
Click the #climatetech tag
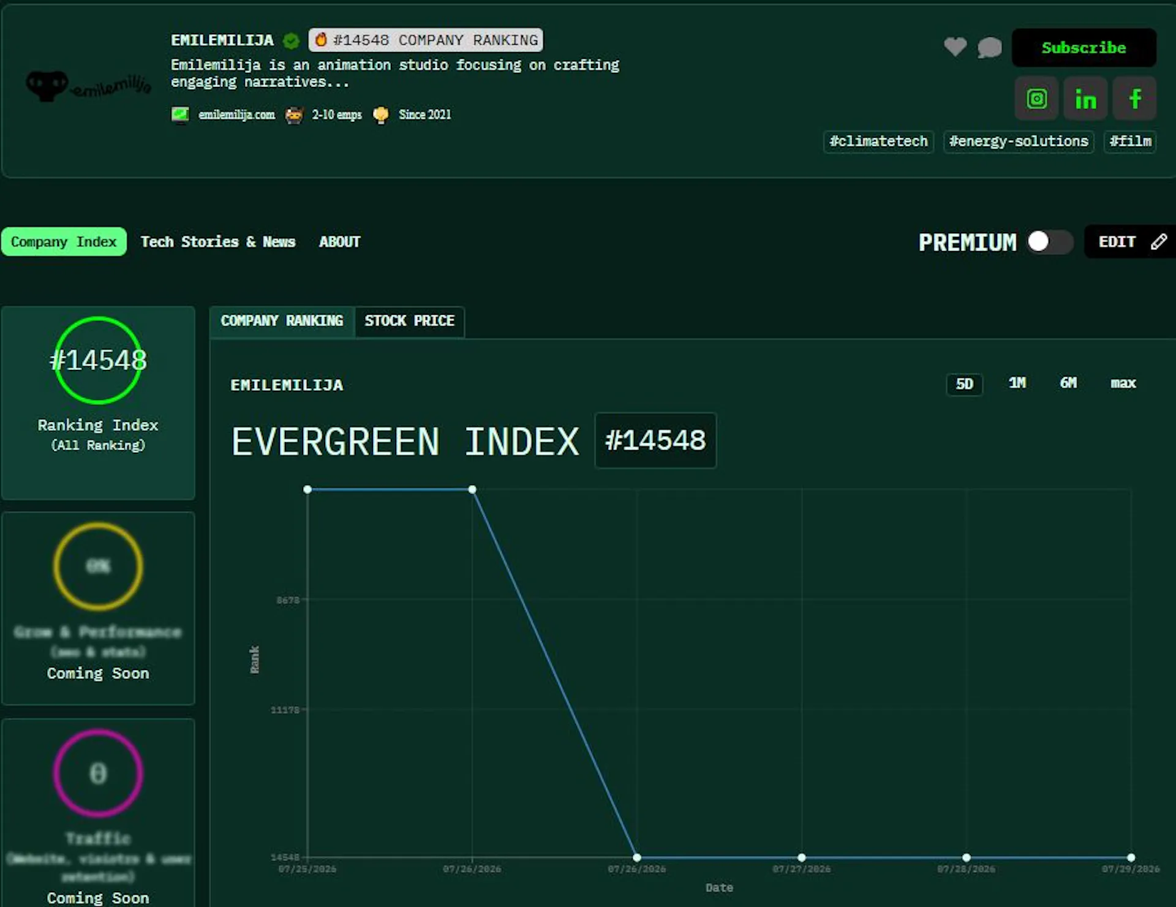[x=878, y=141]
